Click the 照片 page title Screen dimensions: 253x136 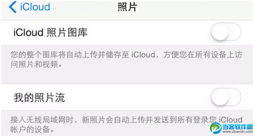tap(127, 8)
